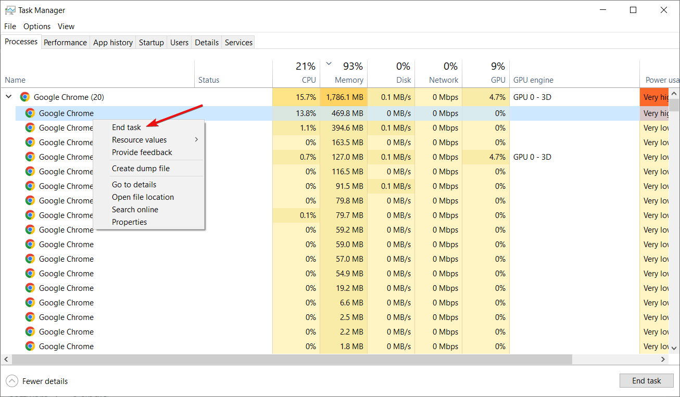
Task: Click the horizontal scrollbar right arrow
Action: [663, 359]
